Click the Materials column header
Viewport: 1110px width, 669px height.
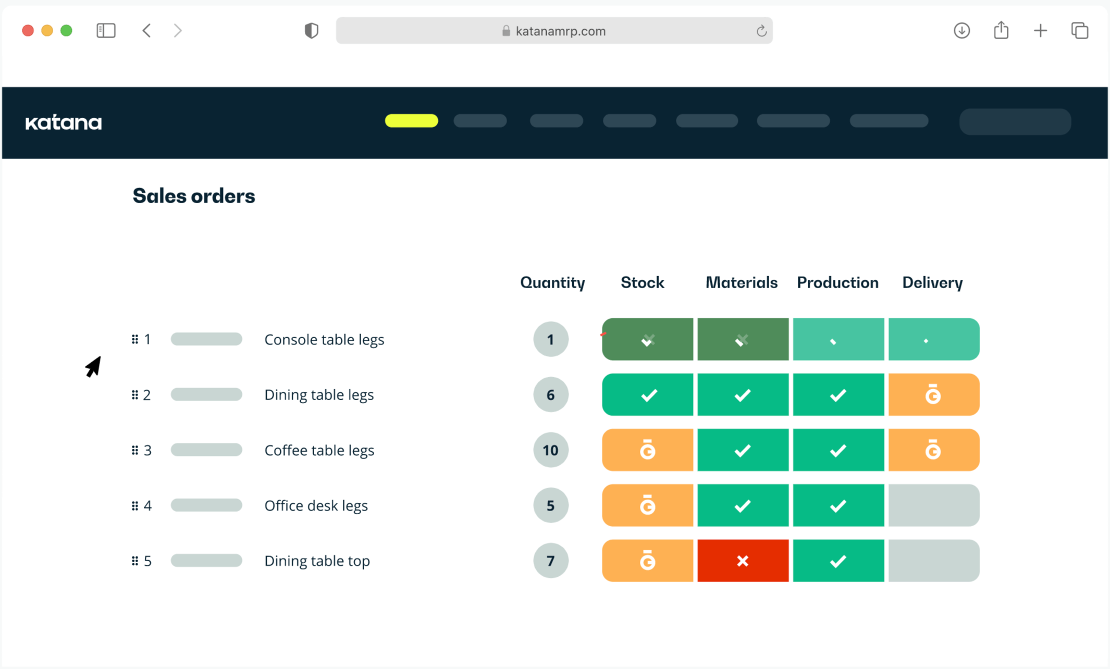(741, 283)
